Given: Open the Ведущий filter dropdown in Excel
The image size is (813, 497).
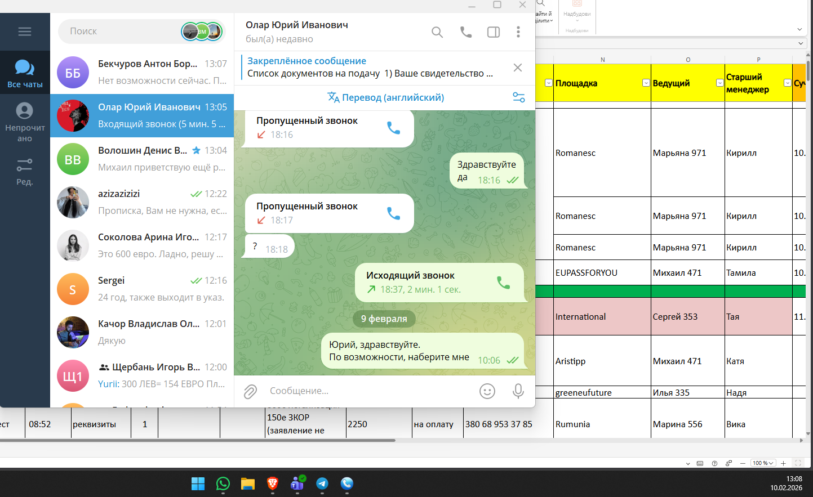Looking at the screenshot, I should click(x=720, y=83).
